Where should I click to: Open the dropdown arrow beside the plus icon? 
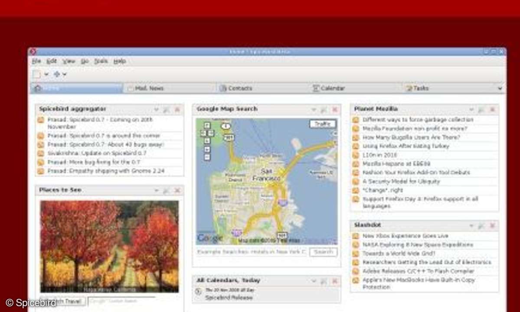(x=64, y=75)
